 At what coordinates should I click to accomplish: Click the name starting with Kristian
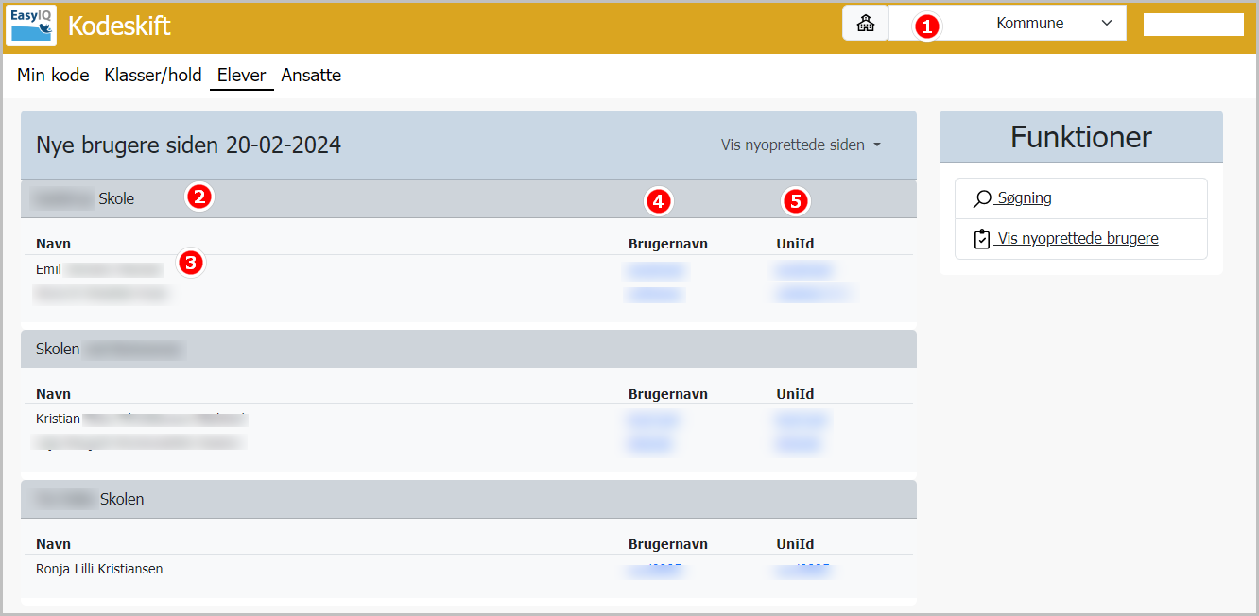tap(141, 419)
